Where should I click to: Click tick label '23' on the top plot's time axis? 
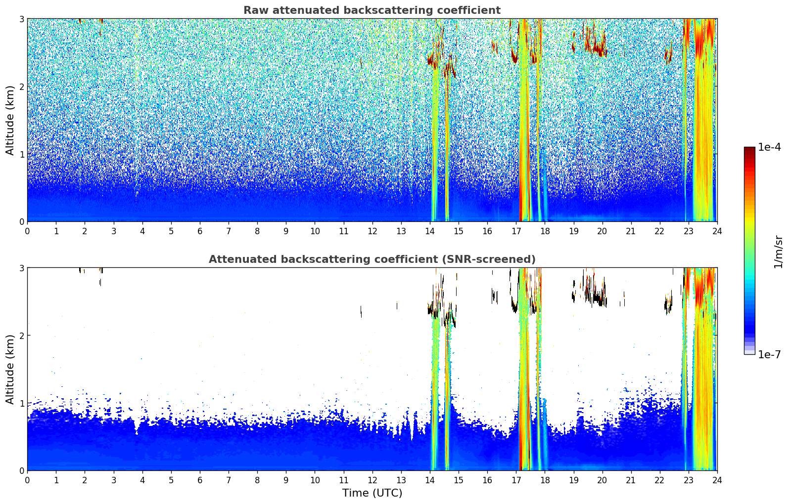click(689, 231)
